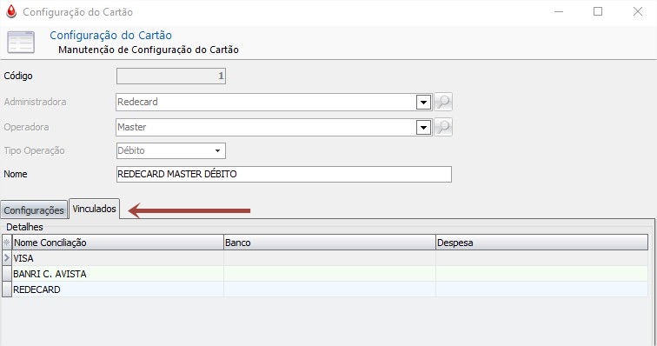Sort by Nome Conciliação column header

coord(117,243)
